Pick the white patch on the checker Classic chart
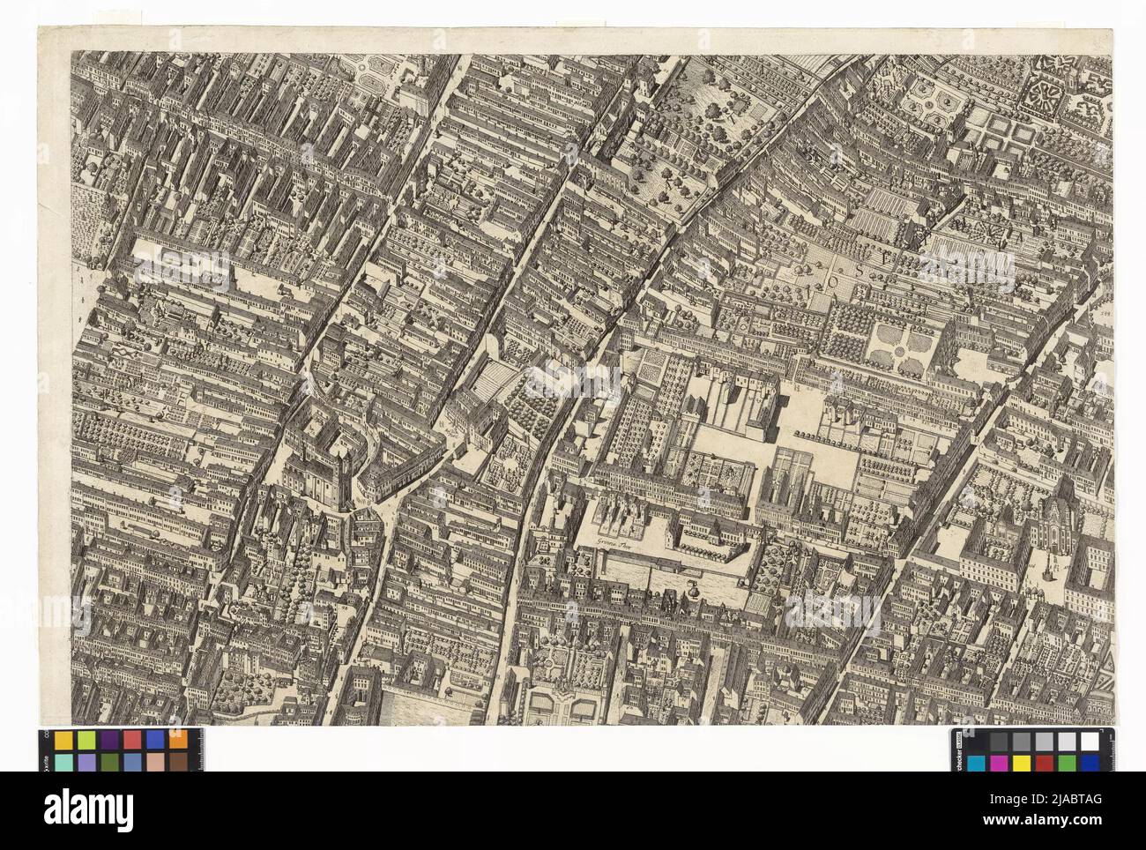The image size is (1146, 850). pos(1090,742)
